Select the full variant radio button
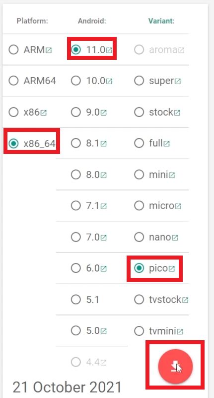 click(x=139, y=143)
